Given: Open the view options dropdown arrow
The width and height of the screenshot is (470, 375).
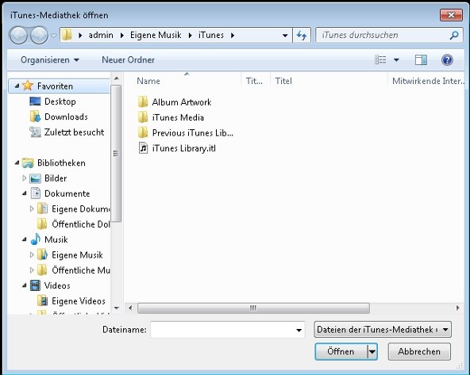Looking at the screenshot, I should coord(396,59).
